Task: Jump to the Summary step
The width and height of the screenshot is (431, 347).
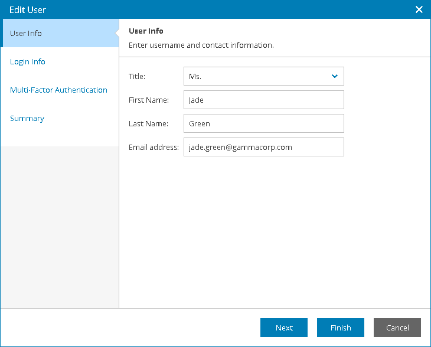Action: point(27,118)
